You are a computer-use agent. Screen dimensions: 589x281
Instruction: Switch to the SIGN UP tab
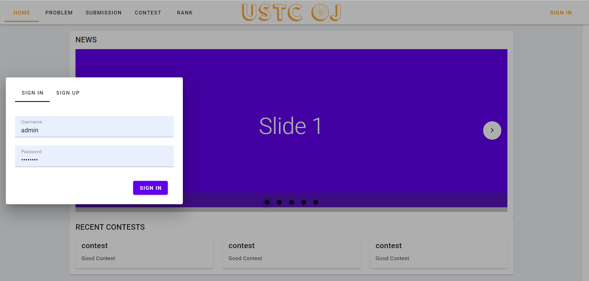(x=68, y=93)
